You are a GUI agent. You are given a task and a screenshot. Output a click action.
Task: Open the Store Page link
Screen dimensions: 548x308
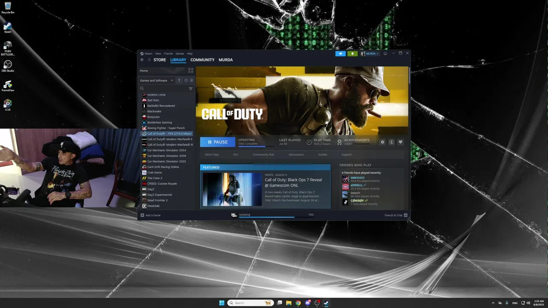point(212,154)
